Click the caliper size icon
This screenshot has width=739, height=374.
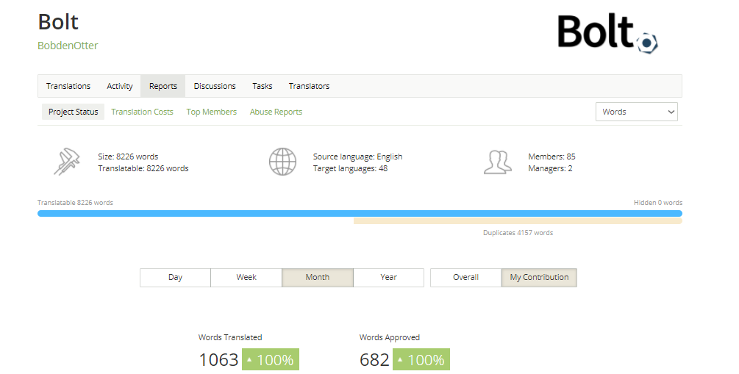tap(66, 162)
